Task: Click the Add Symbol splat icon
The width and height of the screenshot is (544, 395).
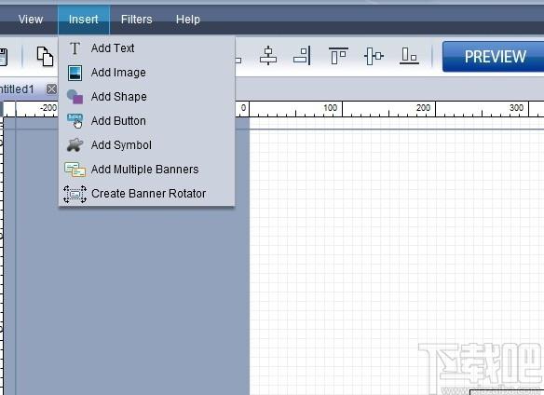Action: pos(75,145)
